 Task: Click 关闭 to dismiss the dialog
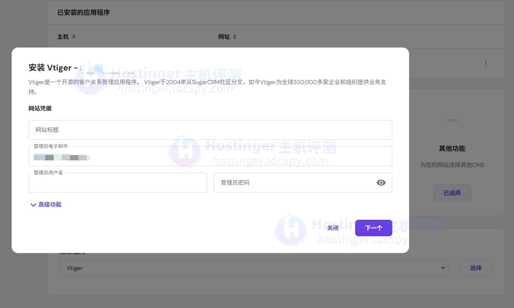(332, 228)
